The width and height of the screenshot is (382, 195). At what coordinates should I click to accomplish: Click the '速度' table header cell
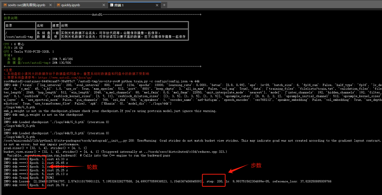point(56,25)
